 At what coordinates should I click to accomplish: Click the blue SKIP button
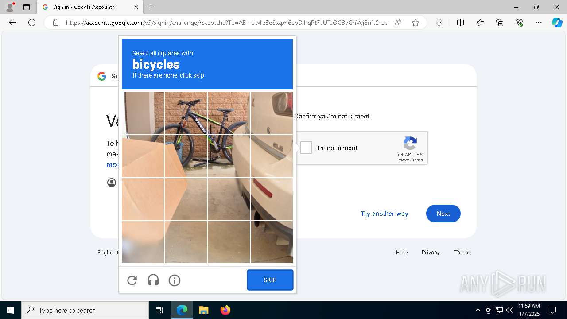click(x=270, y=280)
